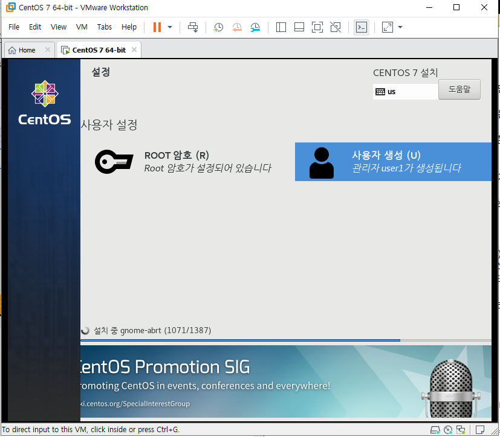Viewport: 500px width, 437px height.
Task: Click the user silhouette icon
Action: (322, 162)
